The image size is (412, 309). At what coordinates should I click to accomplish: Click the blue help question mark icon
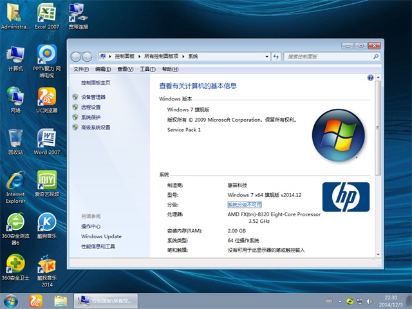coord(370,77)
